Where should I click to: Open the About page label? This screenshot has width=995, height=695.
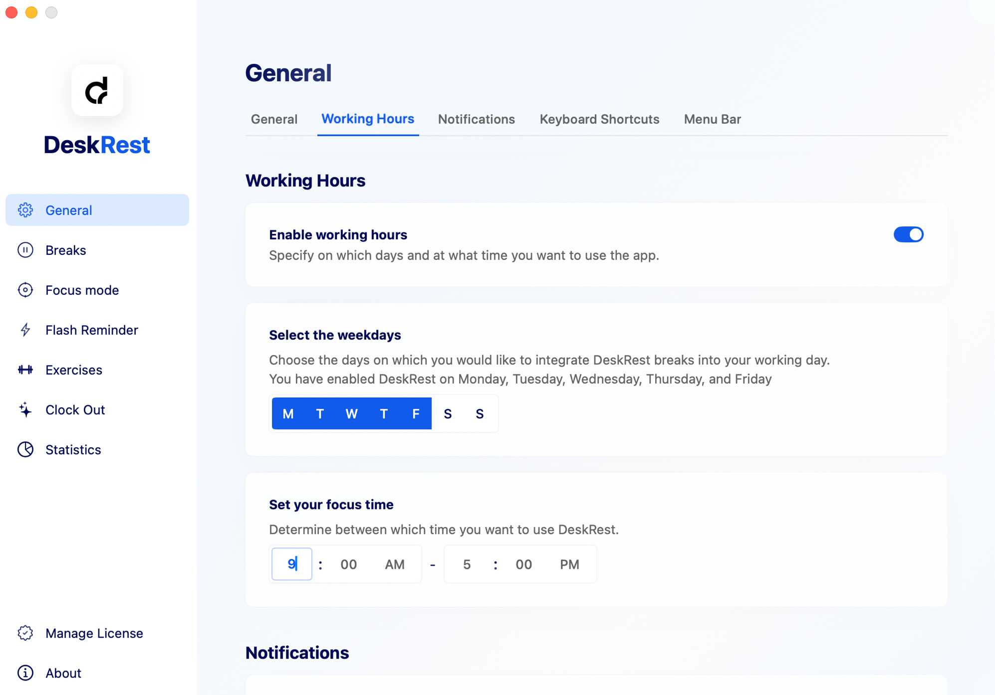click(x=63, y=673)
